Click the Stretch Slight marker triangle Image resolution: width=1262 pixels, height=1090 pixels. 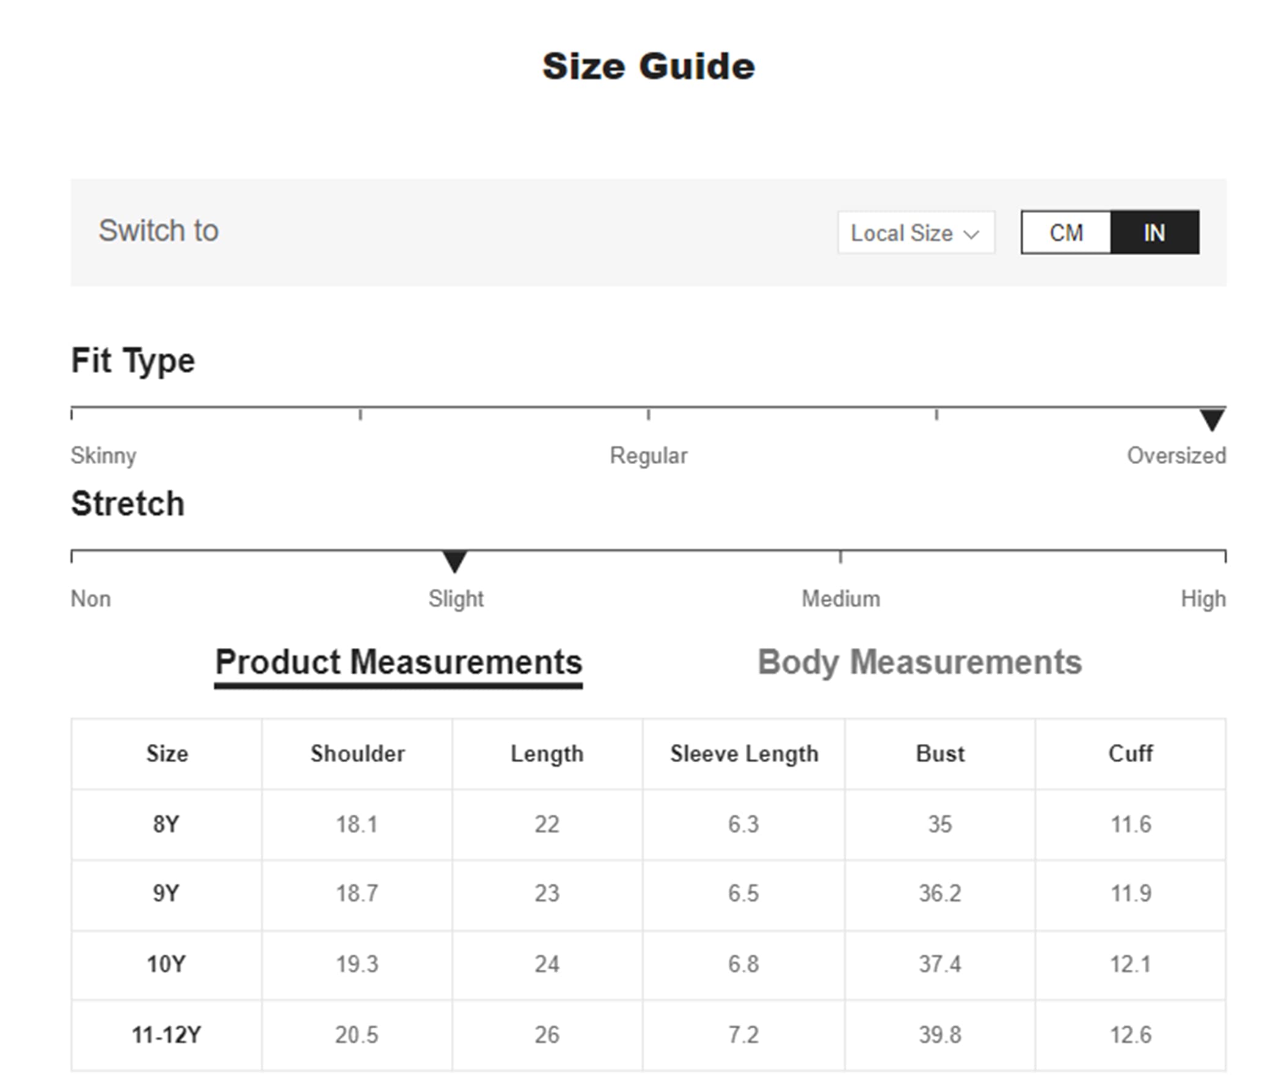pos(454,561)
